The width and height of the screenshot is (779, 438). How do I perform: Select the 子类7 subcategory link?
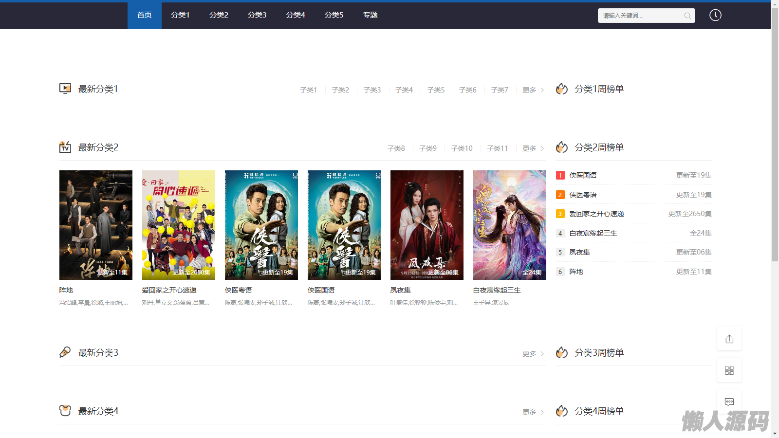tap(500, 90)
